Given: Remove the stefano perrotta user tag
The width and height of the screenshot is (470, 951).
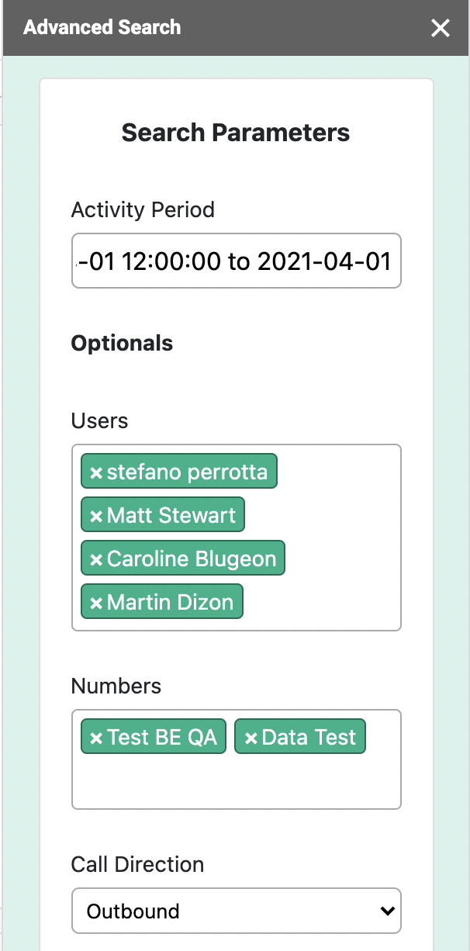Looking at the screenshot, I should click(x=96, y=472).
